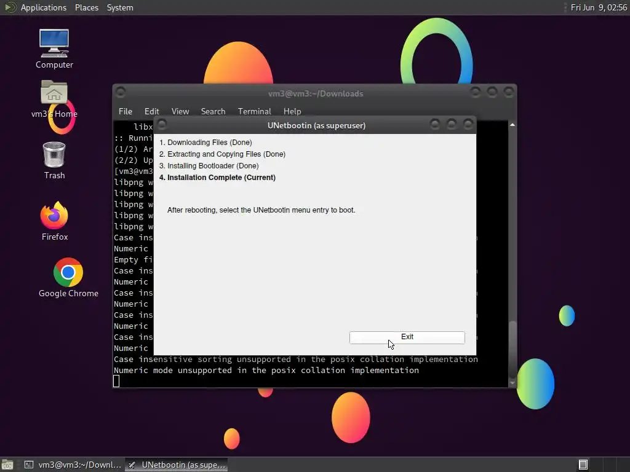Maximize the UNetbootin dialog window

(x=451, y=124)
